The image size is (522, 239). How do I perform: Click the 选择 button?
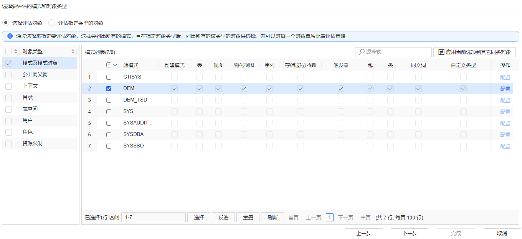[x=199, y=217]
